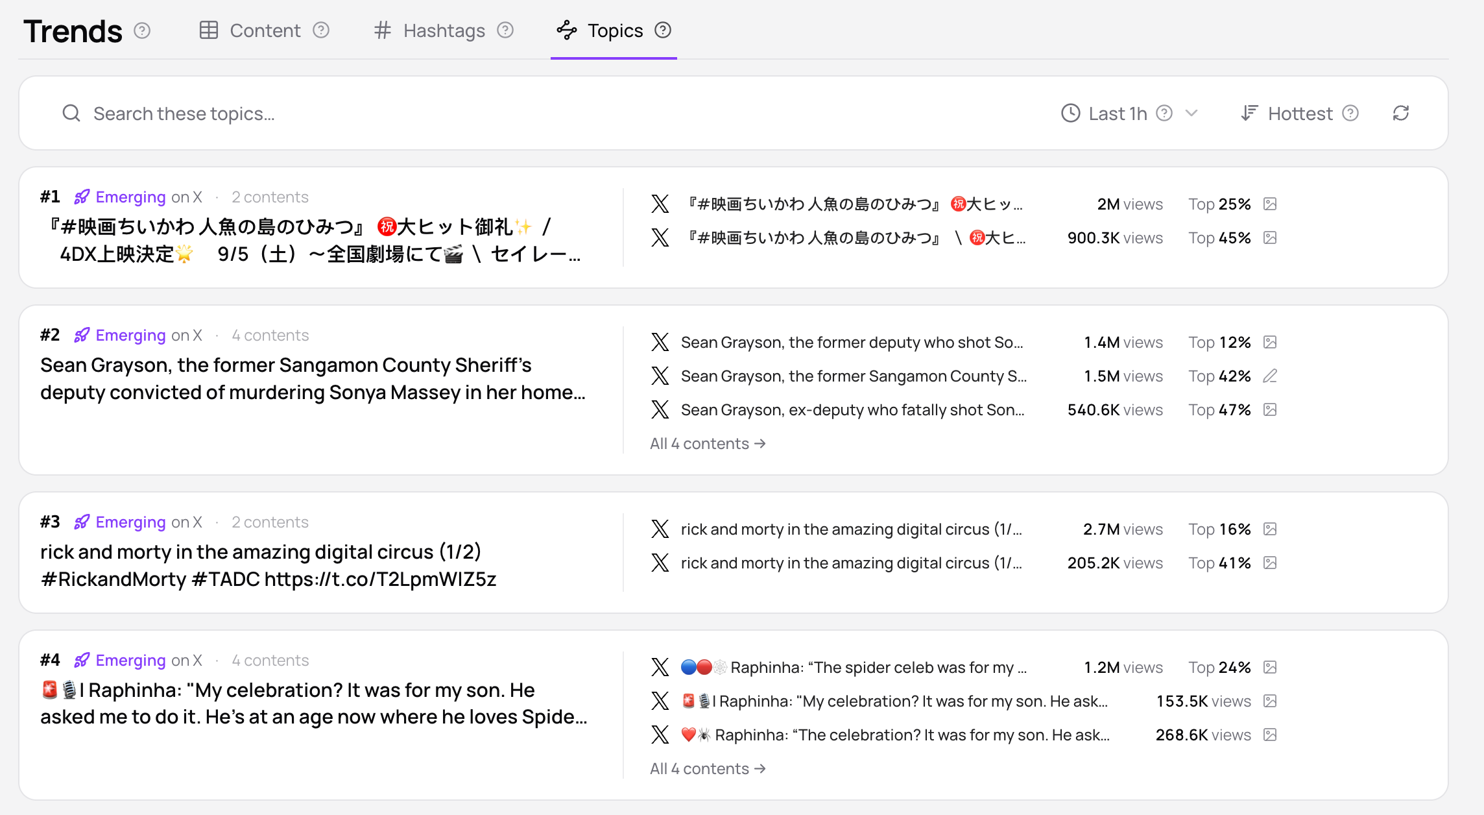Open All 4 contents link for Raphinha topic
Viewport: 1484px width, 815px height.
point(708,769)
